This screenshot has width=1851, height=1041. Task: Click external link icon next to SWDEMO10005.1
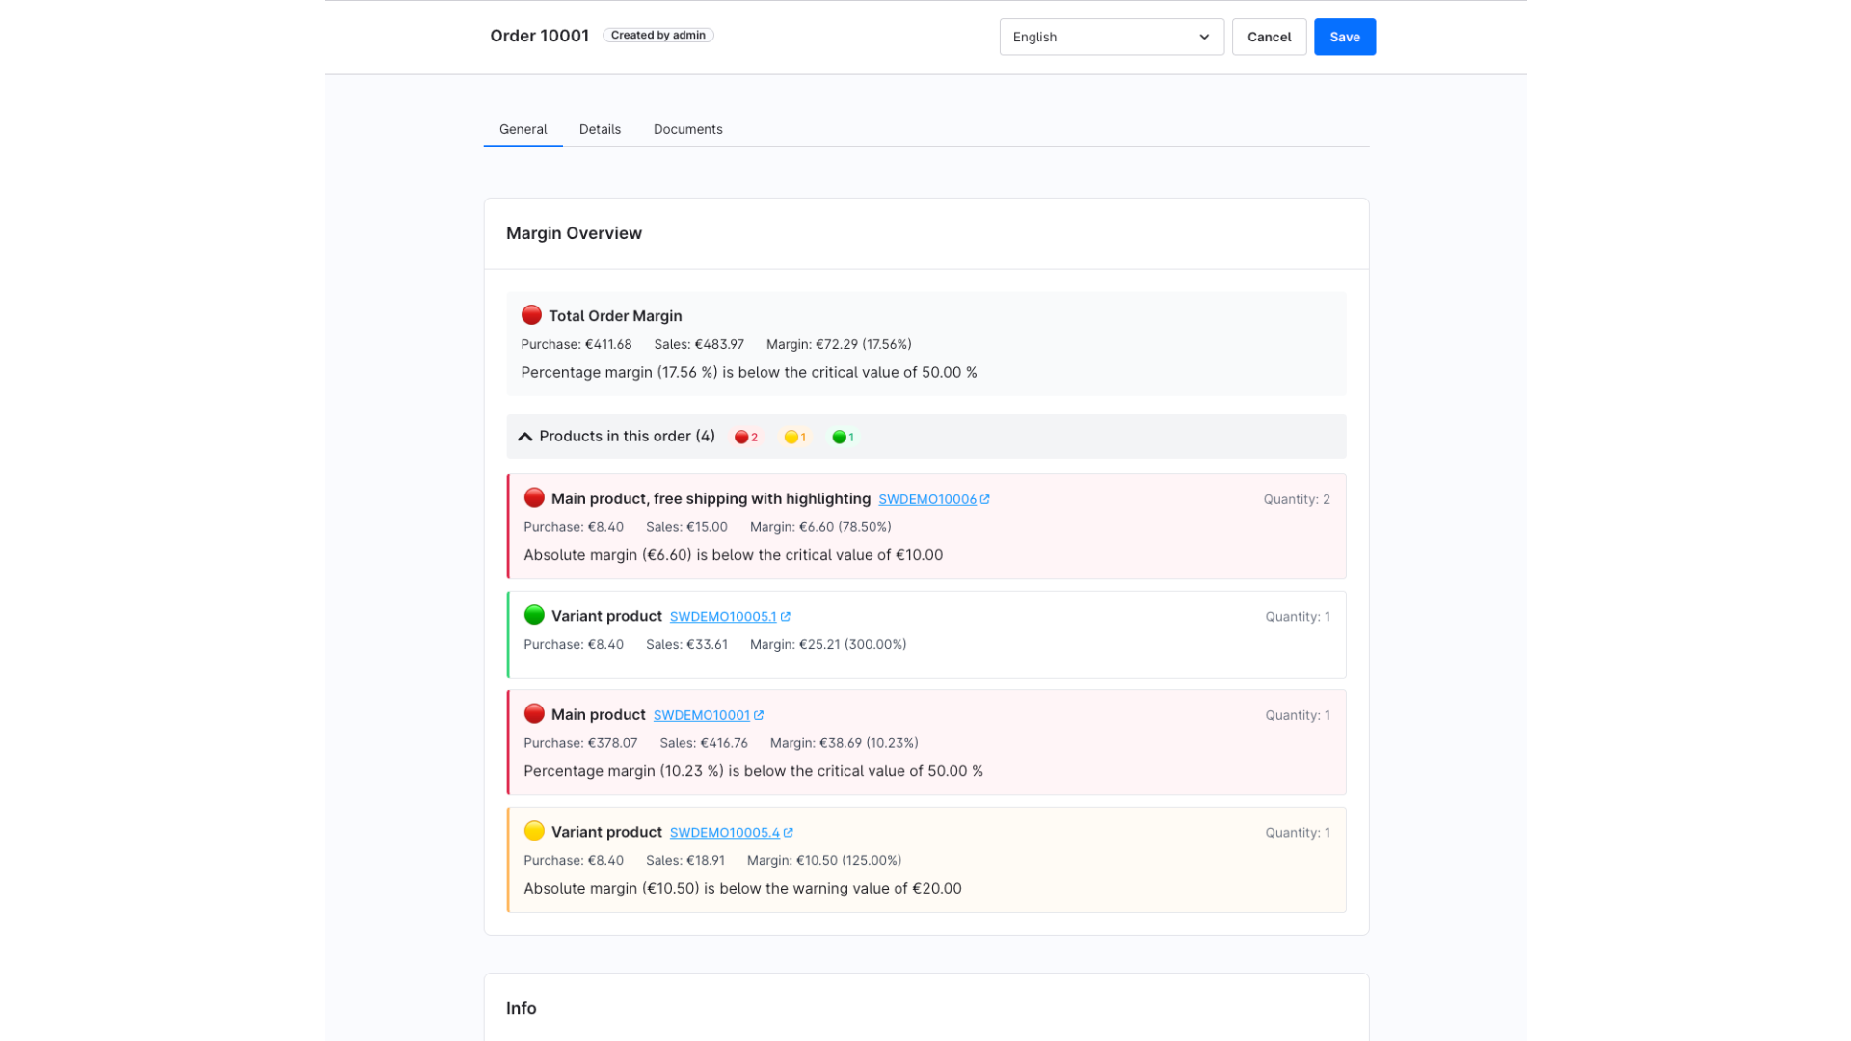pos(785,617)
